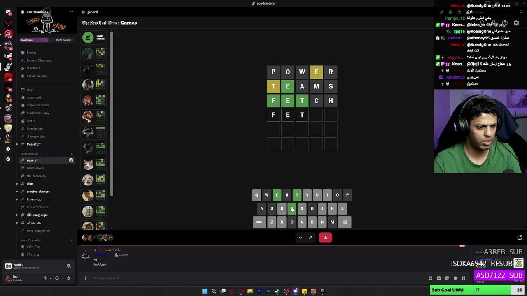
Task: Click the Boost Goal progress bar
Action: [47, 40]
